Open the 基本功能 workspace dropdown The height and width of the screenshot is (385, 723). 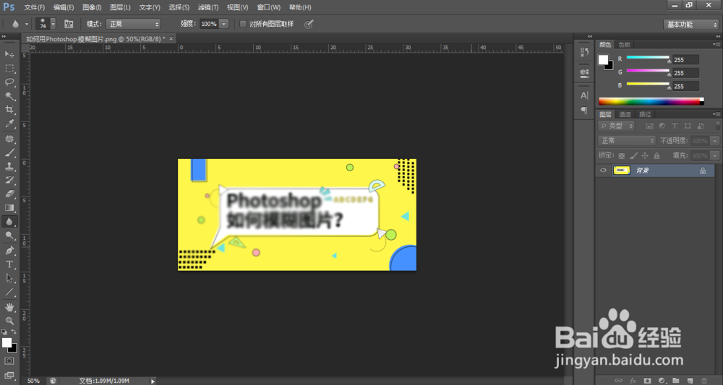(x=690, y=25)
